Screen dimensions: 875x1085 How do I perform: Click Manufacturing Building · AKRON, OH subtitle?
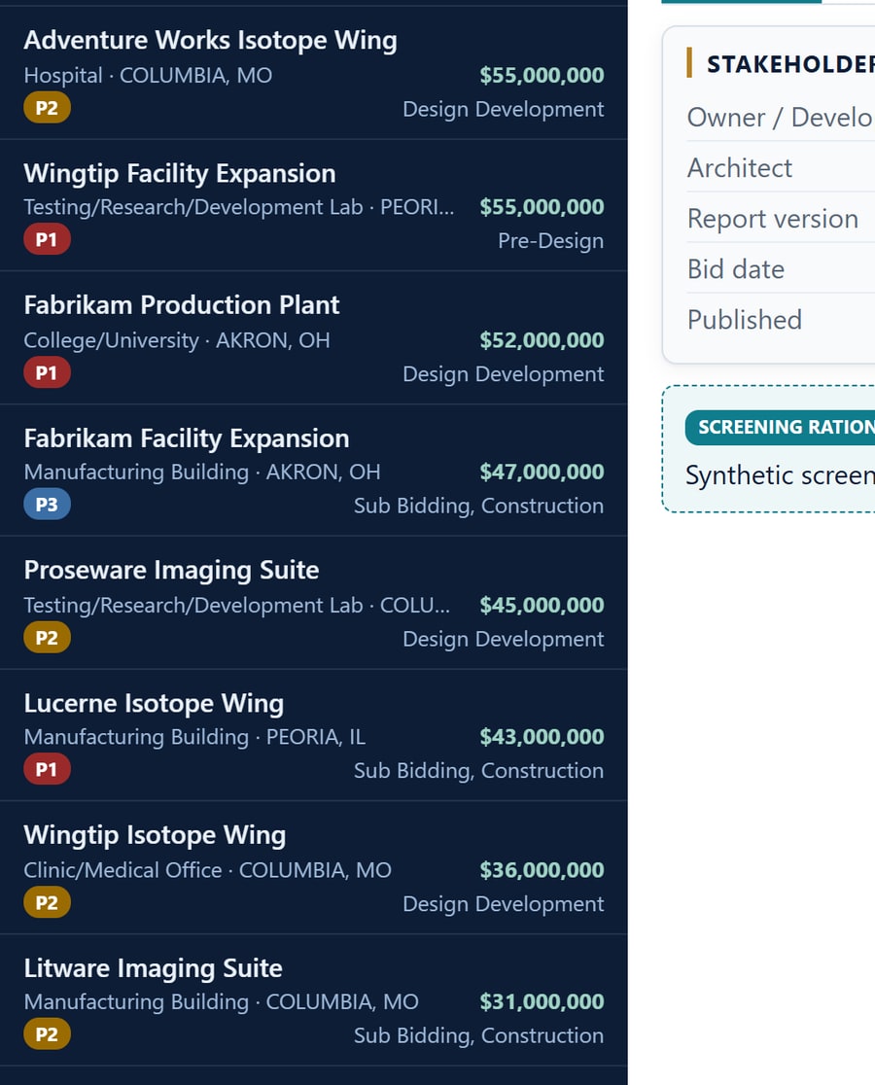(x=202, y=472)
